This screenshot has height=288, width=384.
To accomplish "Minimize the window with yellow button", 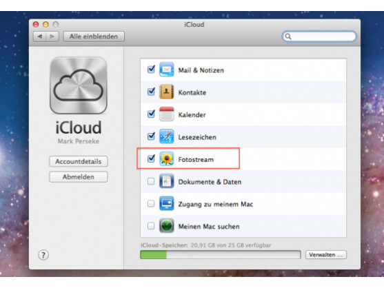I will [x=46, y=24].
